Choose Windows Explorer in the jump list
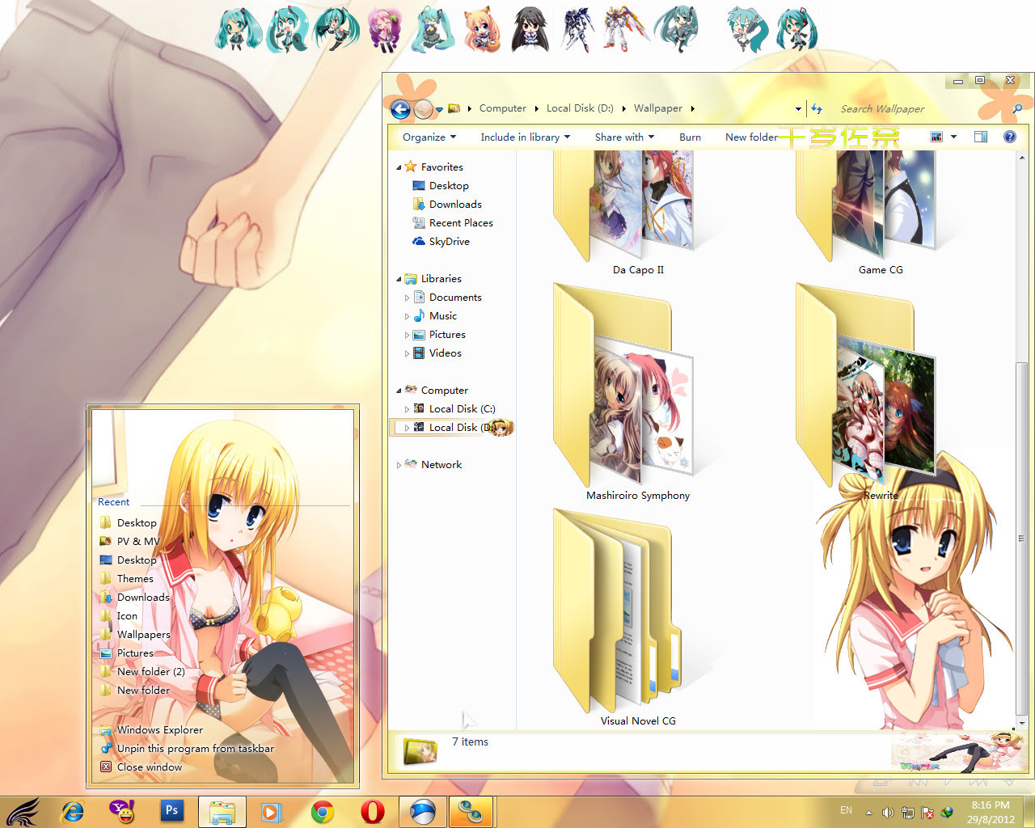The image size is (1035, 828). point(160,730)
